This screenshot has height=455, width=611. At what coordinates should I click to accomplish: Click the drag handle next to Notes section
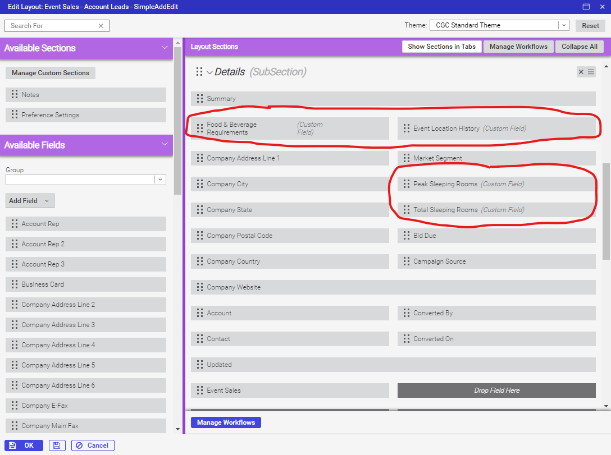coord(15,95)
